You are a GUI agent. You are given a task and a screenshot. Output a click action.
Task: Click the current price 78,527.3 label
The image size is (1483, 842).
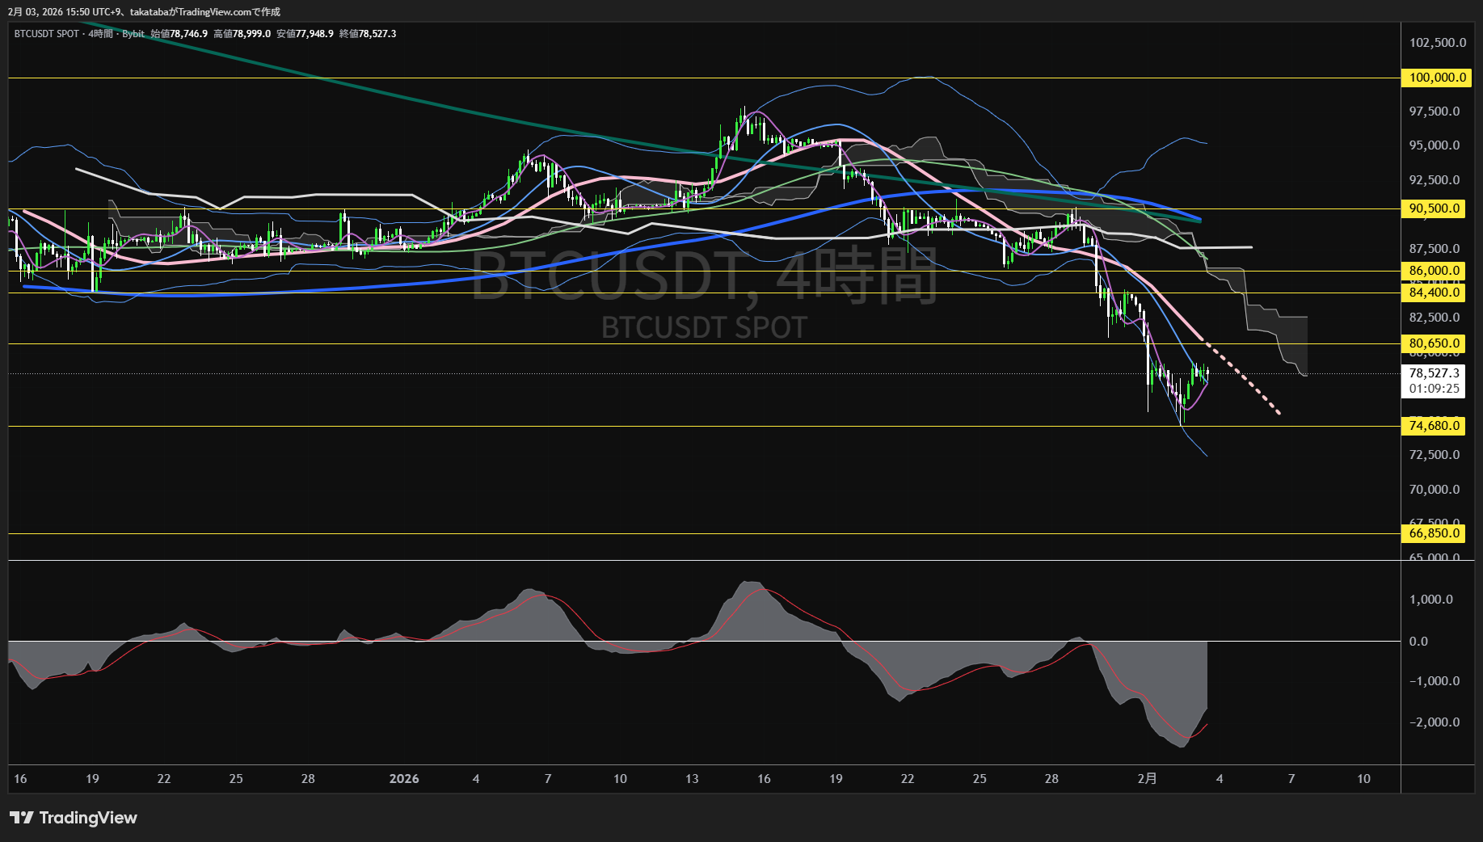click(x=1435, y=373)
